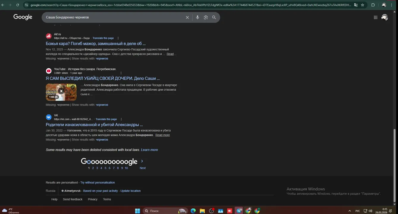
Task: Click the YouTube result favicon
Action: (49, 71)
